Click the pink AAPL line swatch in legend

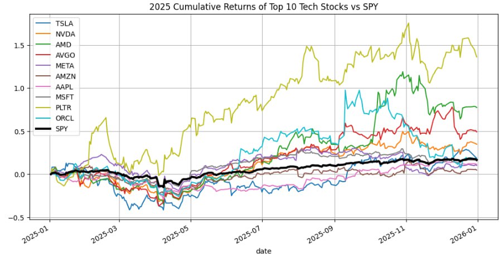(44, 89)
